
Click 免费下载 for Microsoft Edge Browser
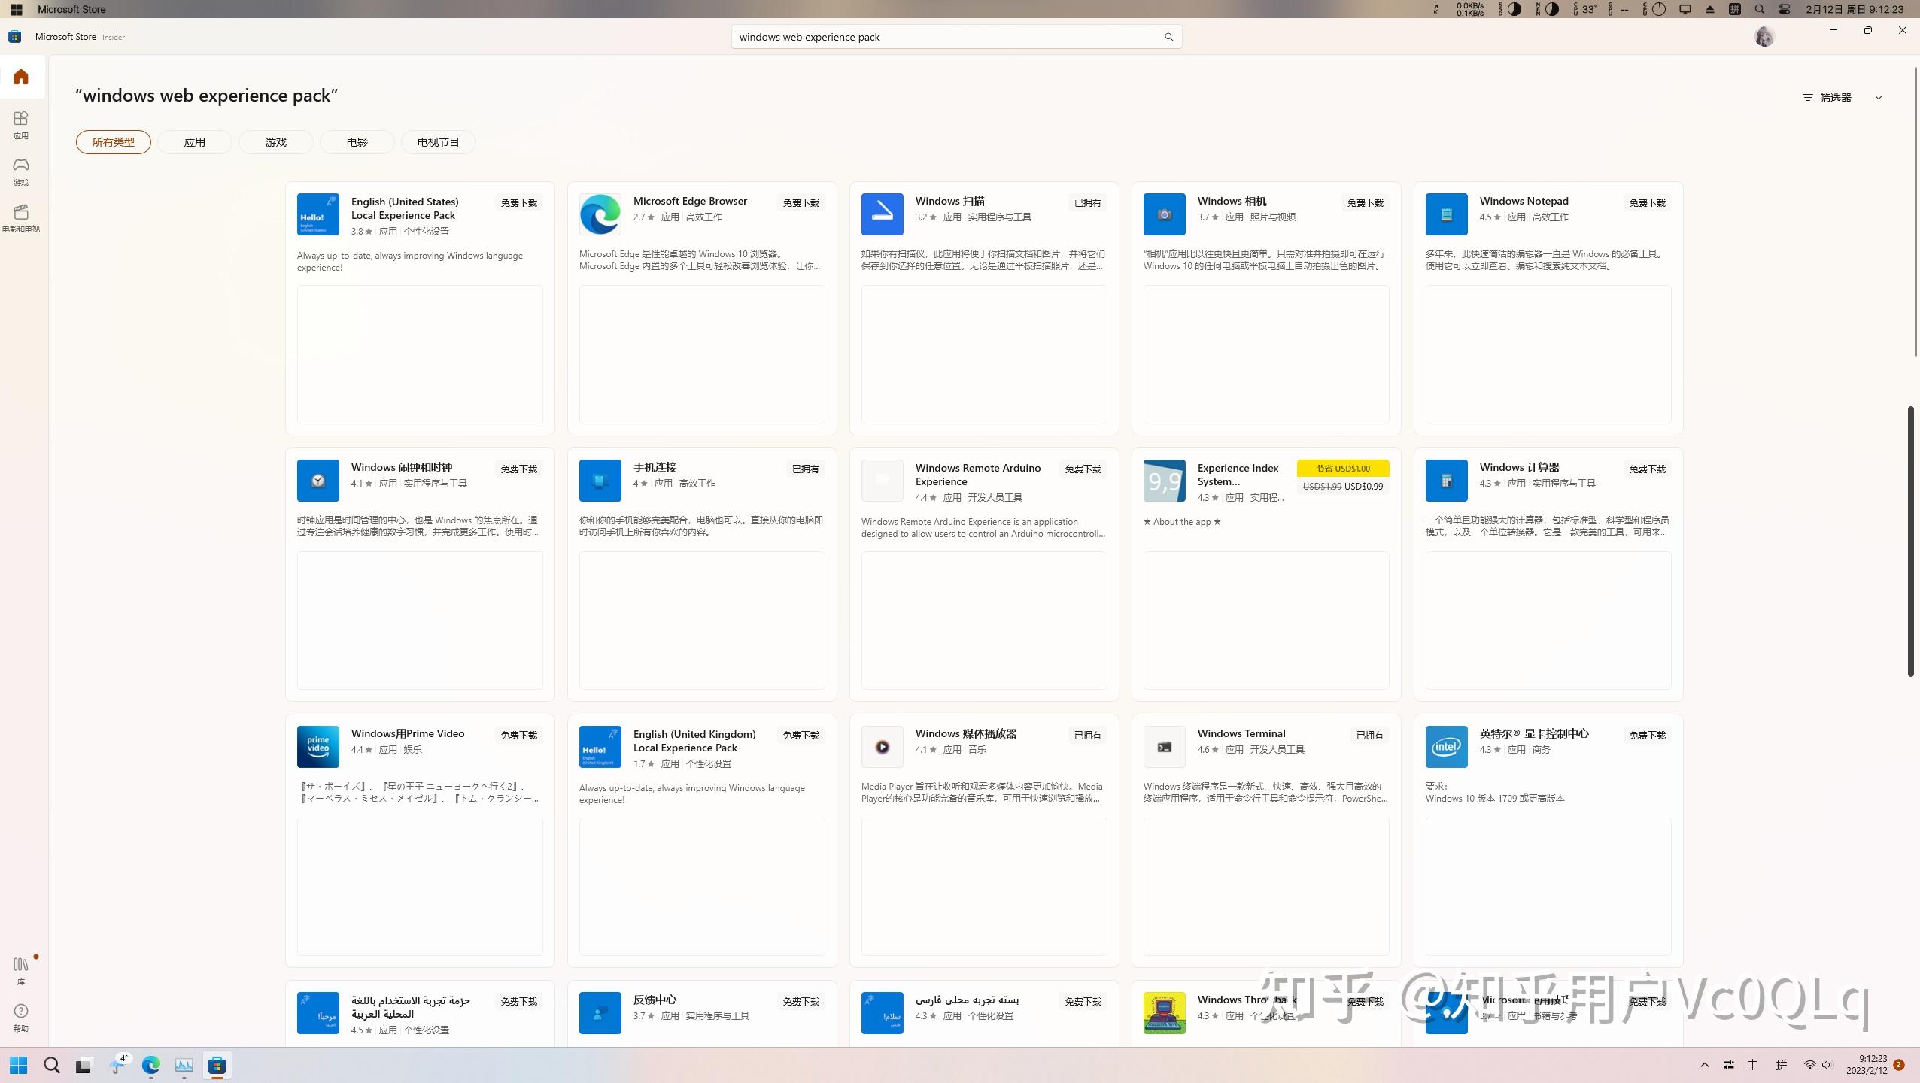(801, 203)
